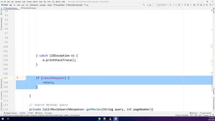The image size is (215, 121).
Task: Open the View menu
Action: (12, 2)
